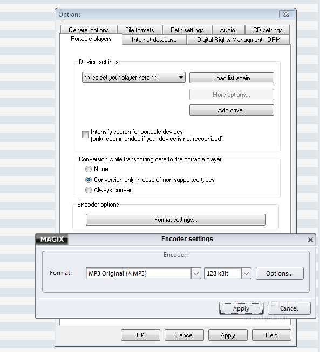Click Apply in the Options window
The image size is (320, 352).
point(228,335)
